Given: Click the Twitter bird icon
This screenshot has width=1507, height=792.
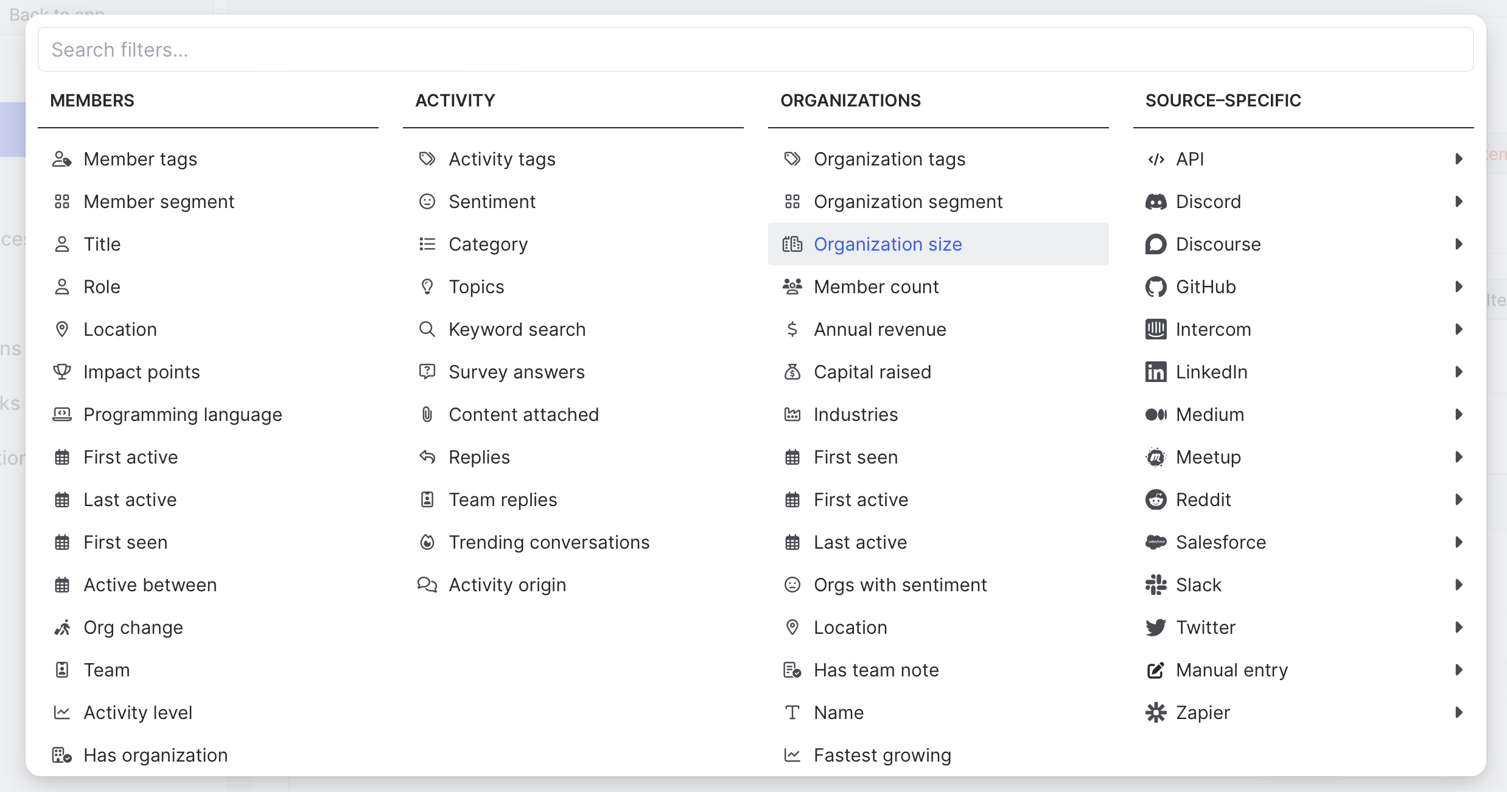Looking at the screenshot, I should pos(1155,627).
